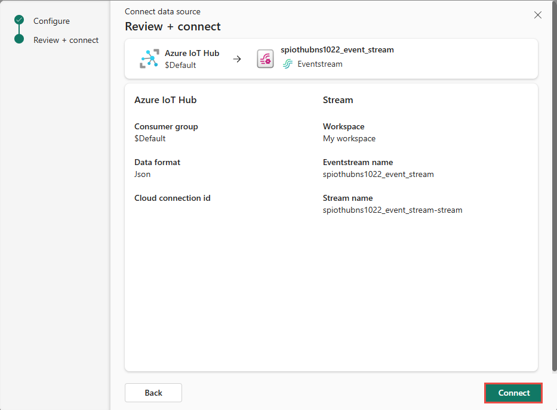Select the Configure step in the sidebar
557x410 pixels.
(53, 21)
